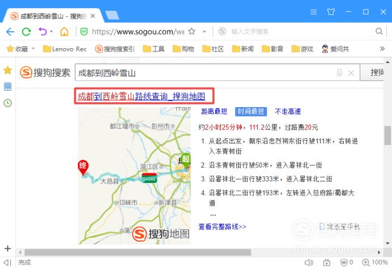
Task: Open the 工具 bookmark folder
Action: click(x=154, y=49)
